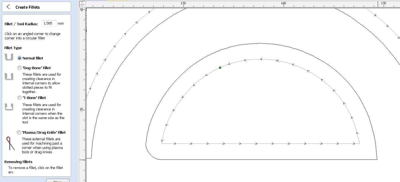
Task: Click the 'mm' unit label next to radius
Action: point(61,24)
